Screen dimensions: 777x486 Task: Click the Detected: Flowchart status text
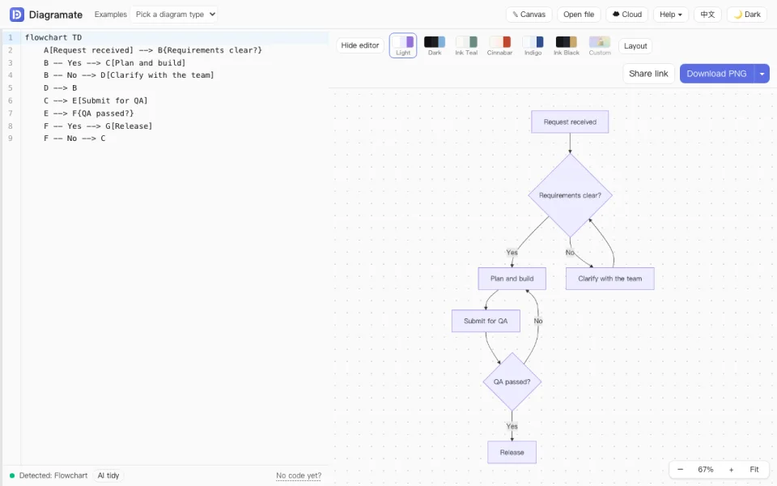click(53, 475)
